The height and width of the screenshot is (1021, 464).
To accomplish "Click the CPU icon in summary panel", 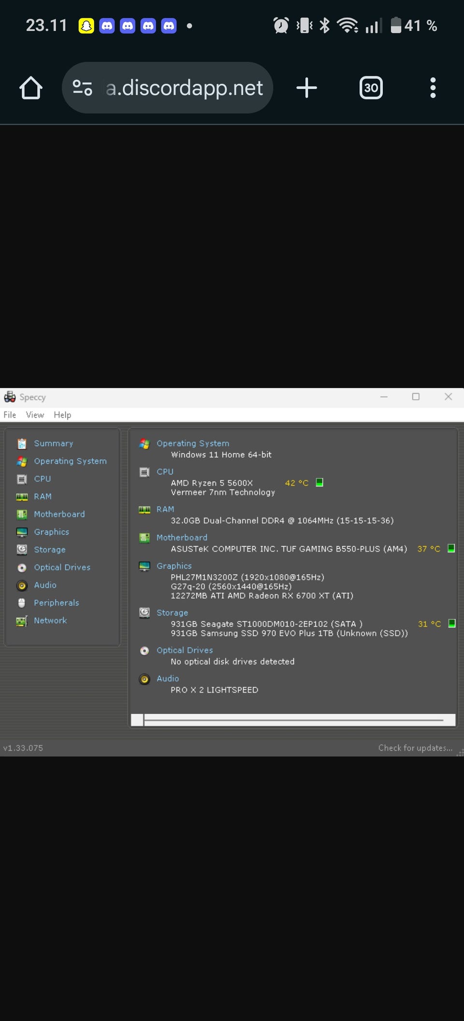I will (x=145, y=472).
